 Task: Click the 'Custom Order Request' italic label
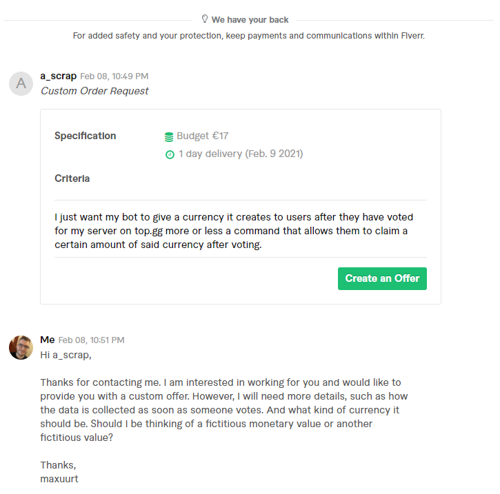pyautogui.click(x=94, y=91)
